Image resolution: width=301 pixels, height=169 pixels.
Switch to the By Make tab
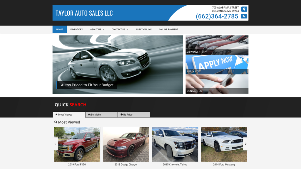[x=101, y=115]
